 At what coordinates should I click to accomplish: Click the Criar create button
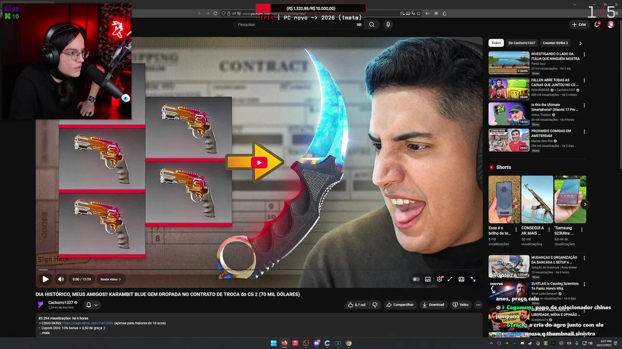coord(579,25)
